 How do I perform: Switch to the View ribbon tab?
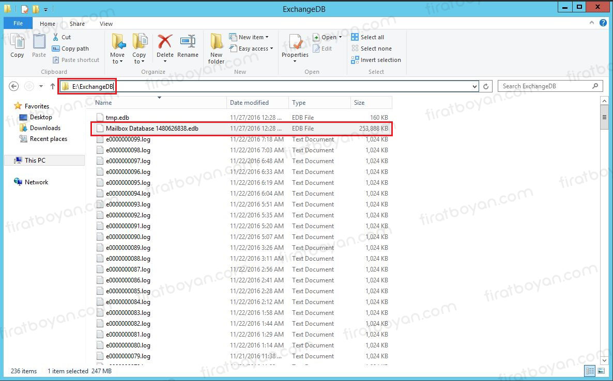coord(106,24)
